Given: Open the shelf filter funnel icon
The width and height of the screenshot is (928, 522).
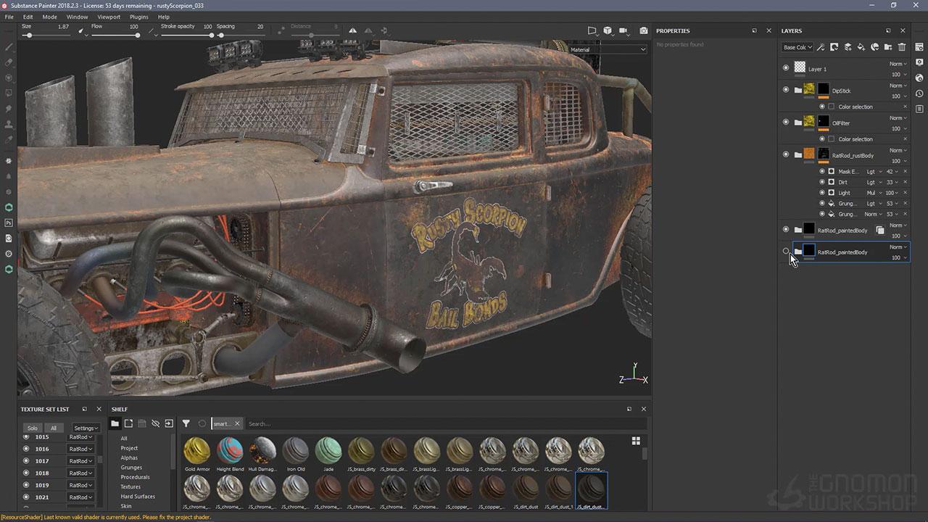Looking at the screenshot, I should [186, 423].
